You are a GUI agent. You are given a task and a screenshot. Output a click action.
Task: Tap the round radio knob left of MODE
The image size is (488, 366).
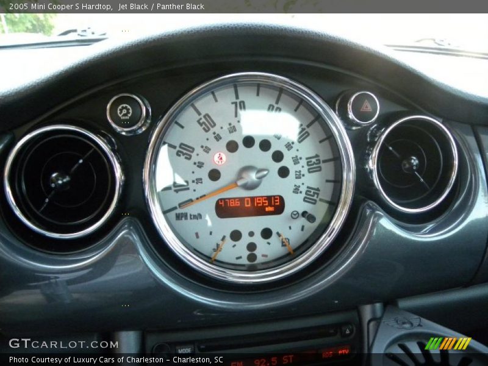coord(162,350)
